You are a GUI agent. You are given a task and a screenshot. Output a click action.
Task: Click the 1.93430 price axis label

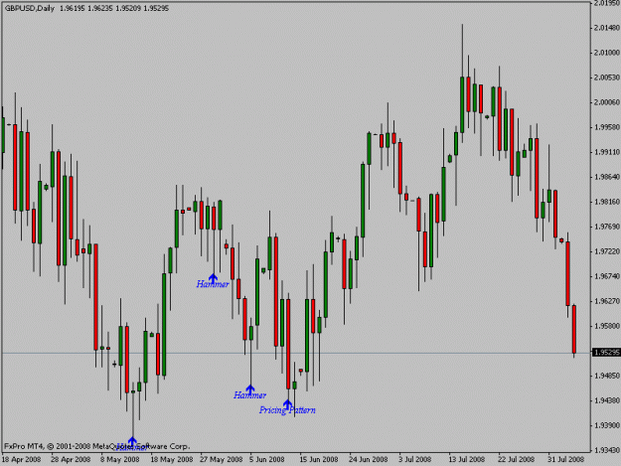[x=606, y=450]
